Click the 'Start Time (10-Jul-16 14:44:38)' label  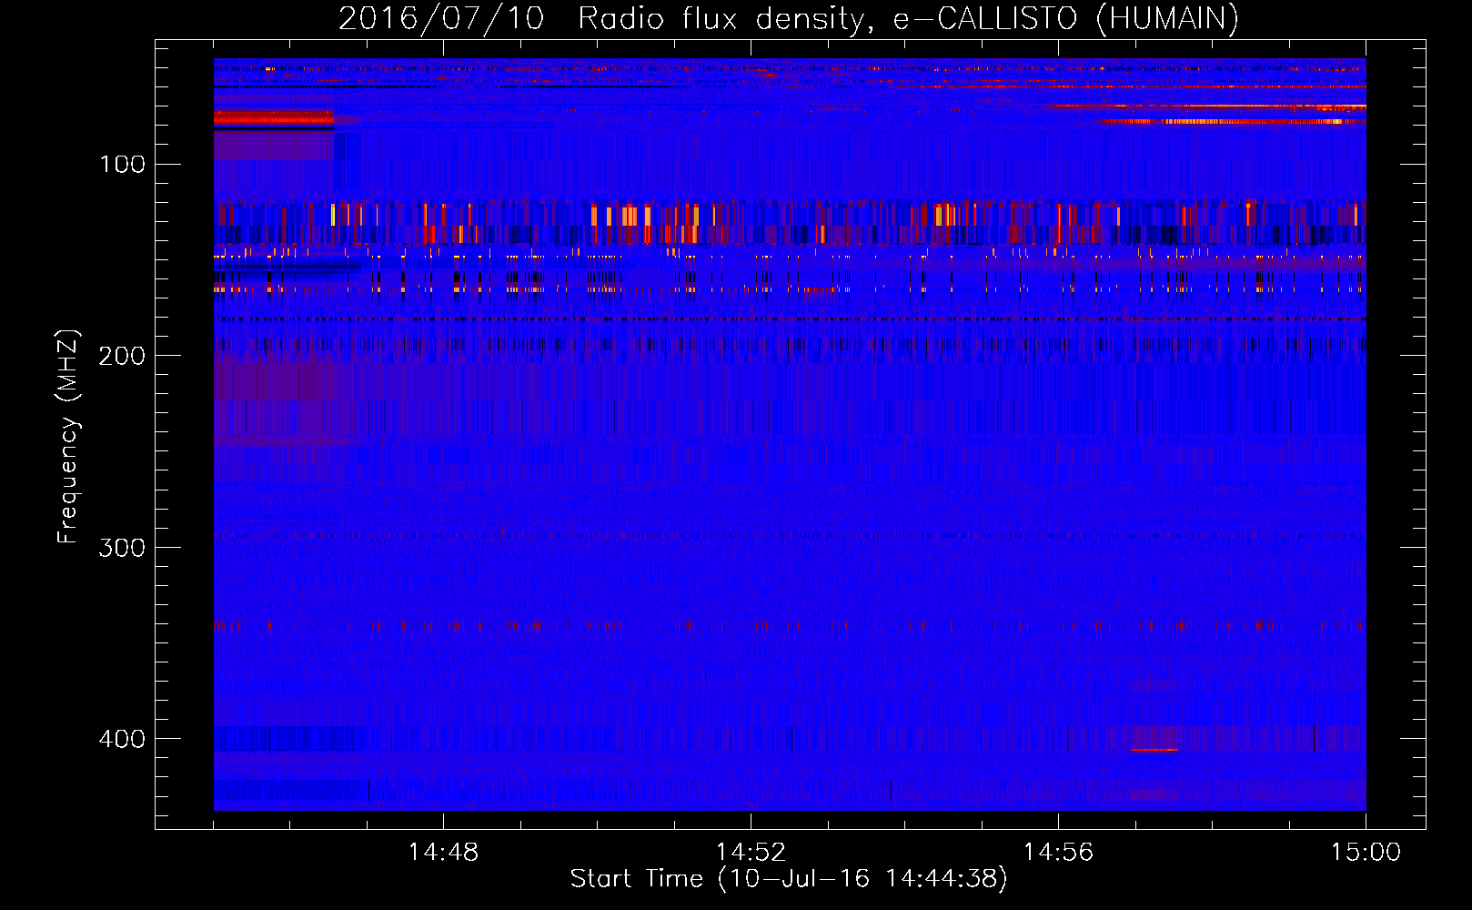789,879
